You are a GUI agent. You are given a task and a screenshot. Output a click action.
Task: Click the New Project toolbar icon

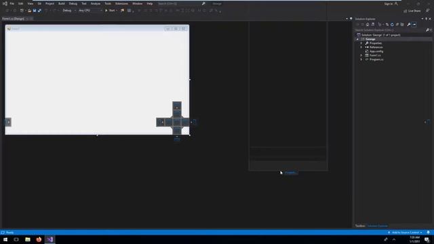(x=22, y=11)
